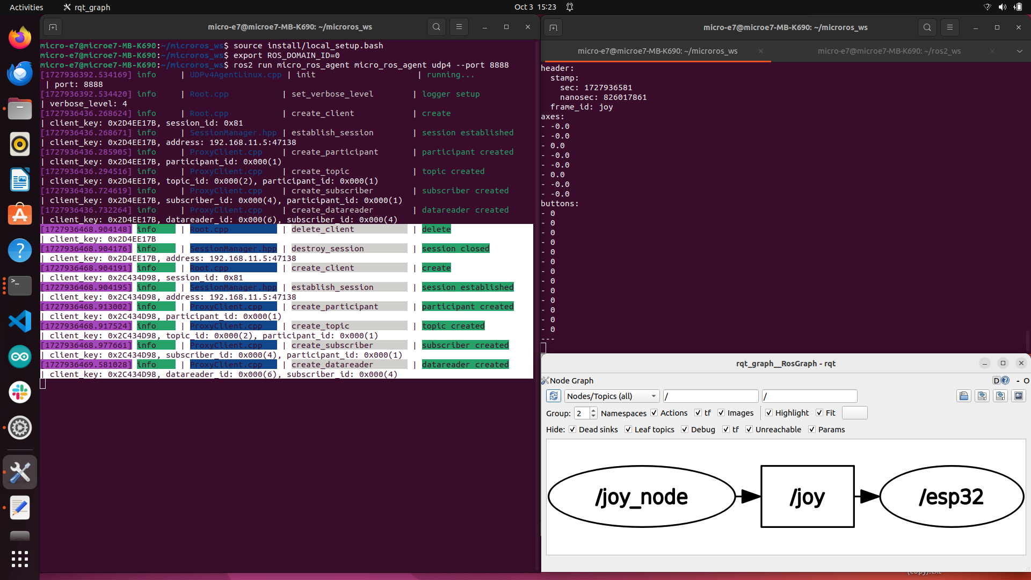Launch LibreOffice Writer from the dock
The image size is (1031, 580).
[20, 179]
